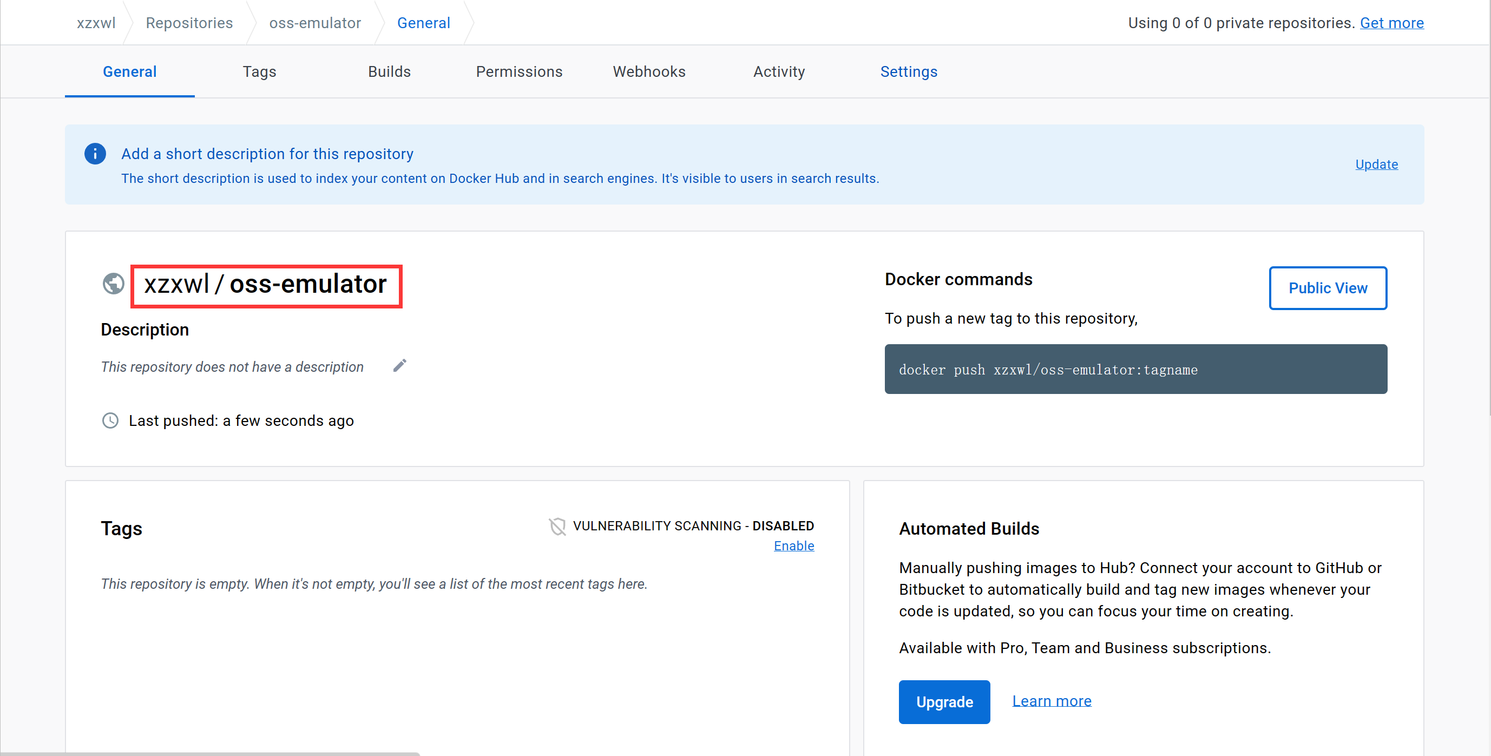Open the Tags tab
Image resolution: width=1491 pixels, height=756 pixels.
coord(259,72)
